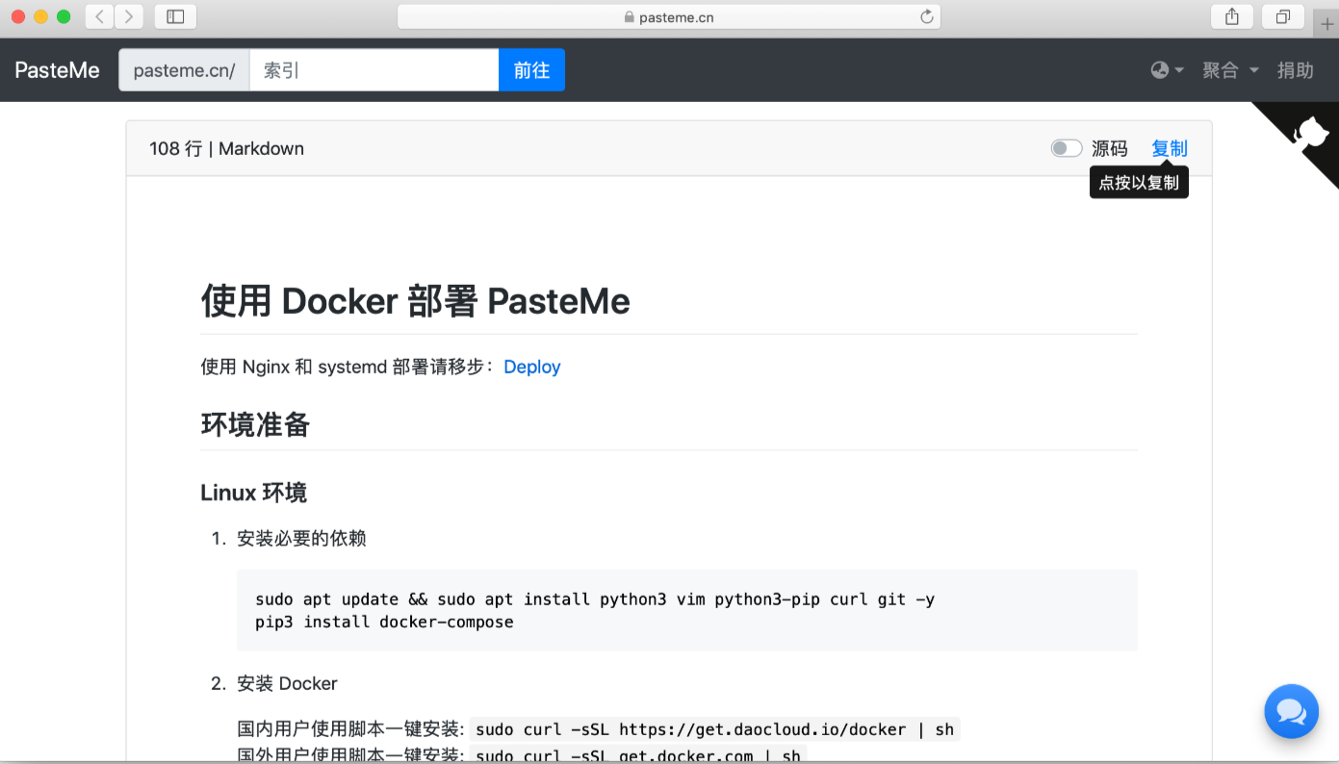
Task: Click the 前往 go button
Action: (531, 70)
